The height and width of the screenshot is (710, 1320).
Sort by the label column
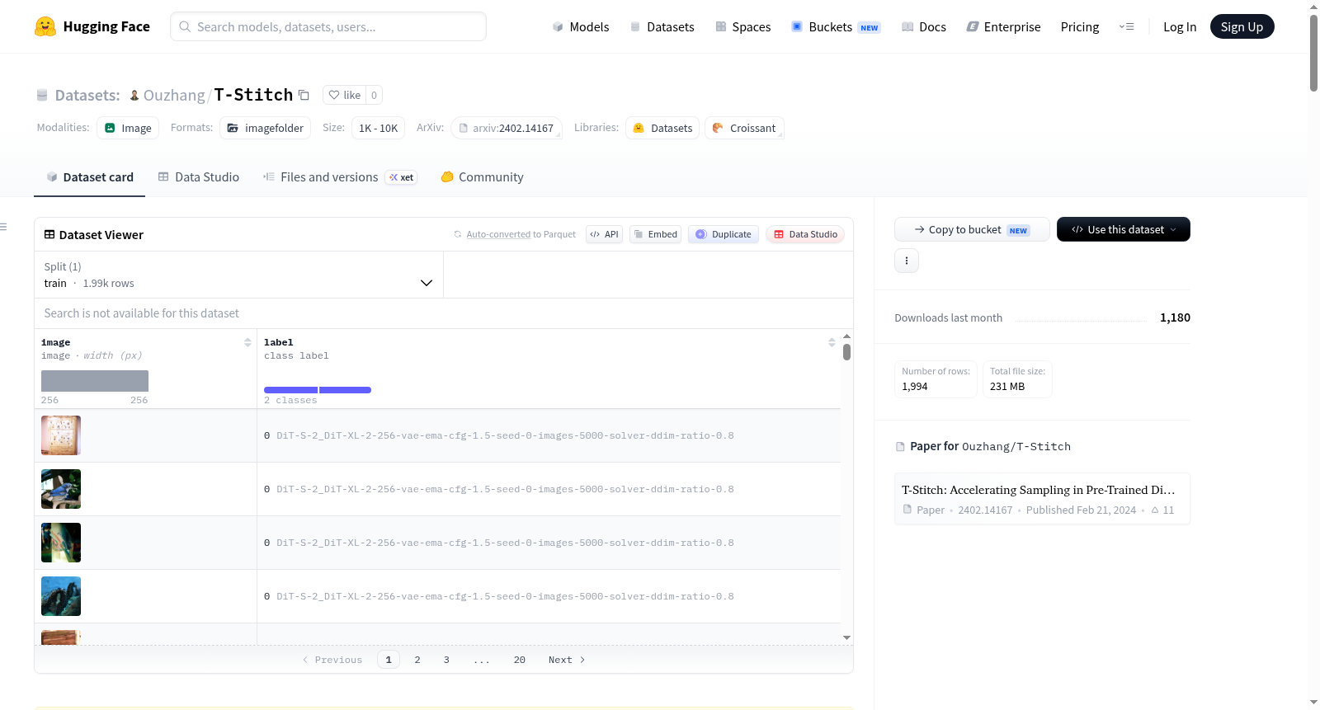point(832,342)
